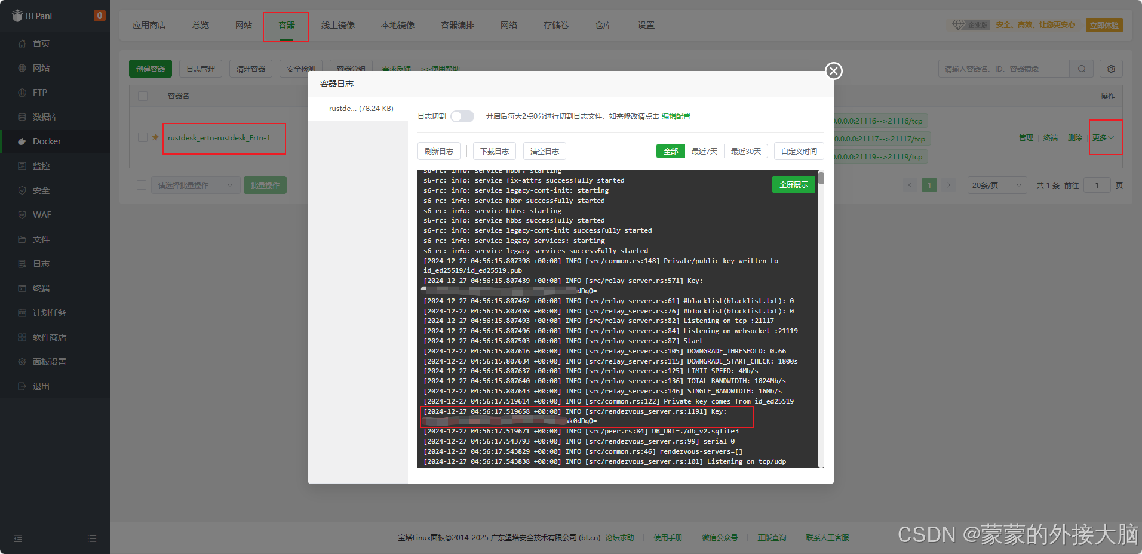Go to the next page arrow
Screen dimensions: 1142x554
[x=948, y=185]
